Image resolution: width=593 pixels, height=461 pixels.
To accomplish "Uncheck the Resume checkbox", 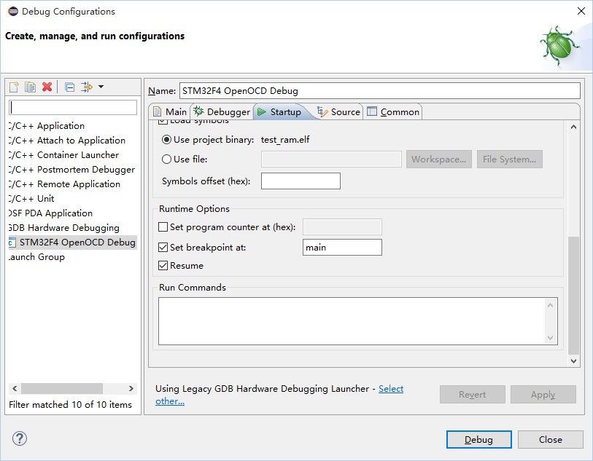I will (163, 266).
